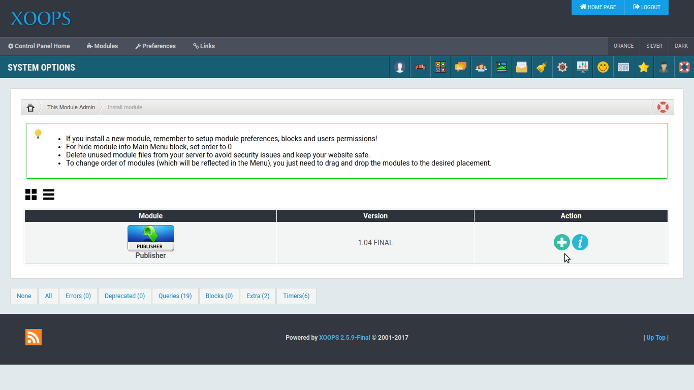Image resolution: width=694 pixels, height=390 pixels.
Task: Open the Groups admin icon
Action: coord(481,67)
